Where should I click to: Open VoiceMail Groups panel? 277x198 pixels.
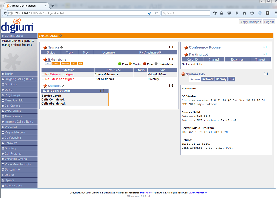coord(19,159)
